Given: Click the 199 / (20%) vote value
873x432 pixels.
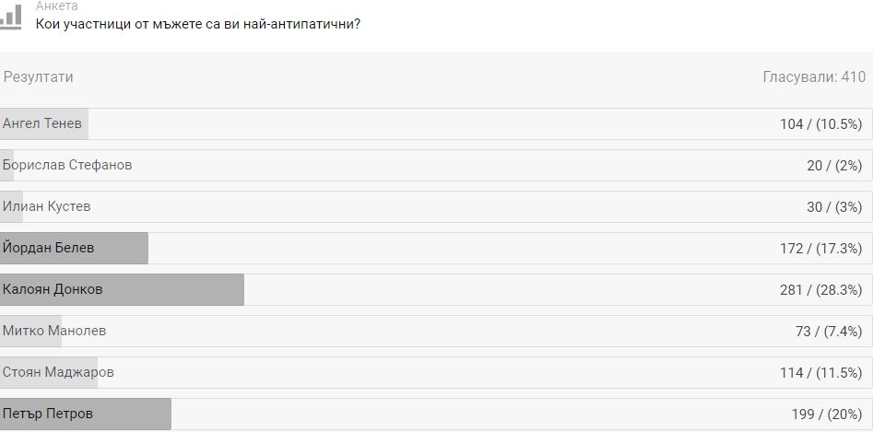Looking at the screenshot, I should click(x=827, y=414).
